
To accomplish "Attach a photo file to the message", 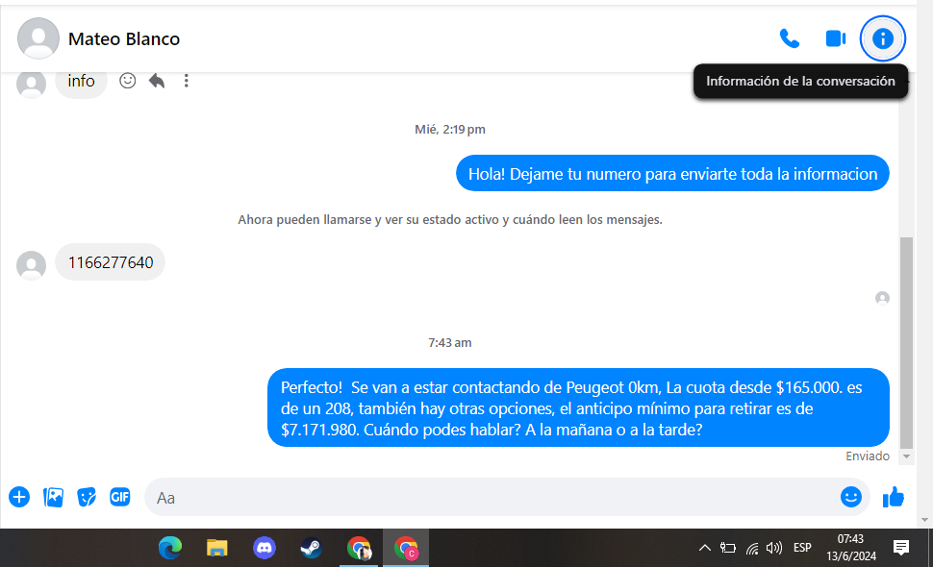I will [x=54, y=497].
